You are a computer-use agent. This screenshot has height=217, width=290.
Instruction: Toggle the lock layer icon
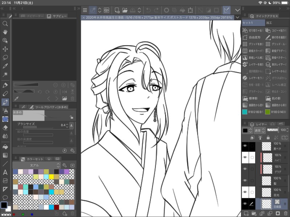coord(268,138)
